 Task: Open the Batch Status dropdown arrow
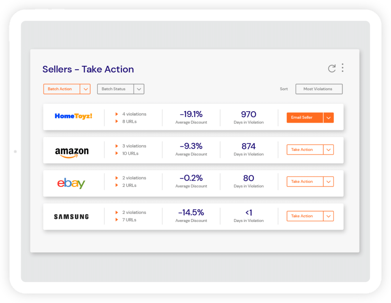tap(139, 89)
